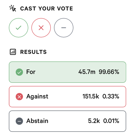Click the gray minus badge in Abstain row
Screen dimensions: 135x135
[x=19, y=121]
